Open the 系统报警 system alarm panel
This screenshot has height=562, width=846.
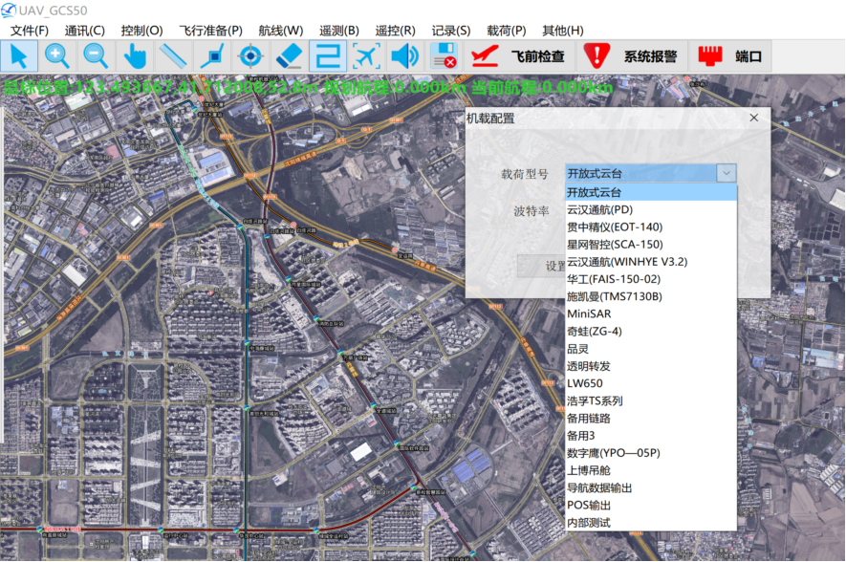631,56
